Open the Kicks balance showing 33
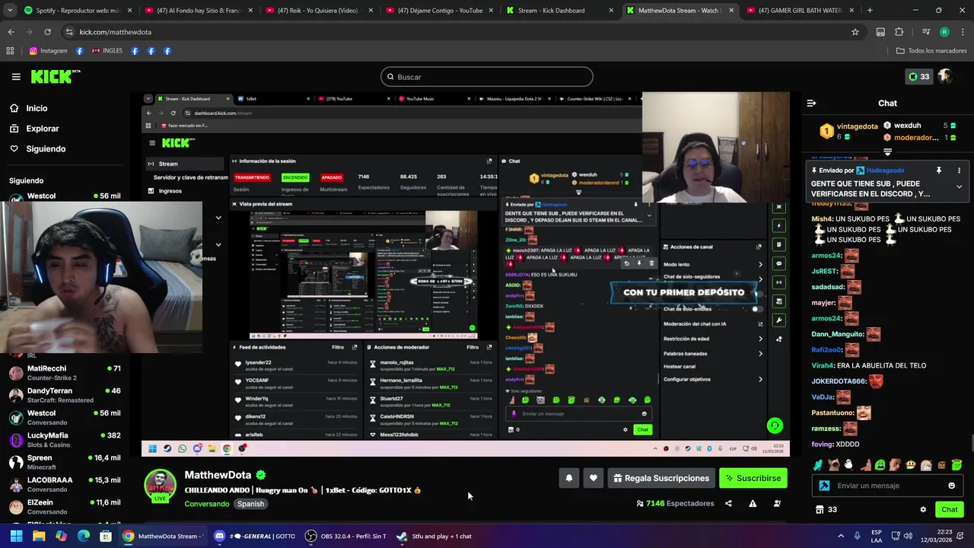This screenshot has width=974, height=548. (x=919, y=77)
